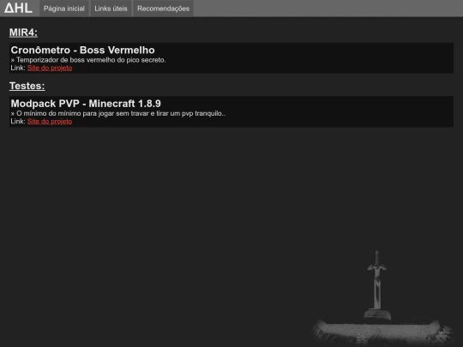The height and width of the screenshot is (347, 463).
Task: Open the Página inicial tab
Action: click(64, 9)
